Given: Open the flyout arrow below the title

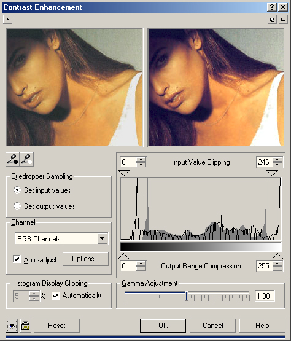Looking at the screenshot, I should 7,20.
